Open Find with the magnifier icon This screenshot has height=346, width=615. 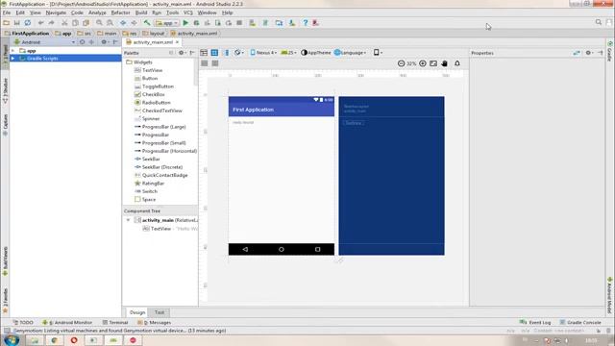point(99,23)
